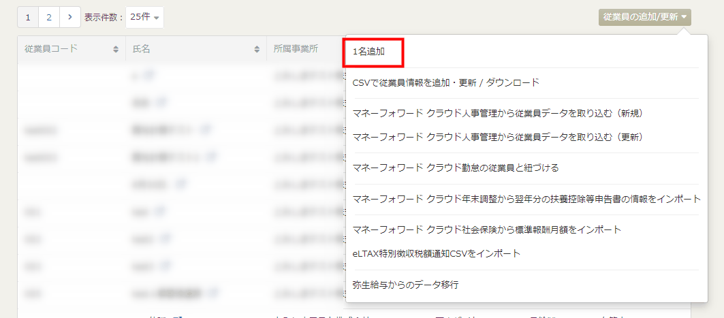Go to page 1 in pagination
This screenshot has width=724, height=318.
(28, 17)
